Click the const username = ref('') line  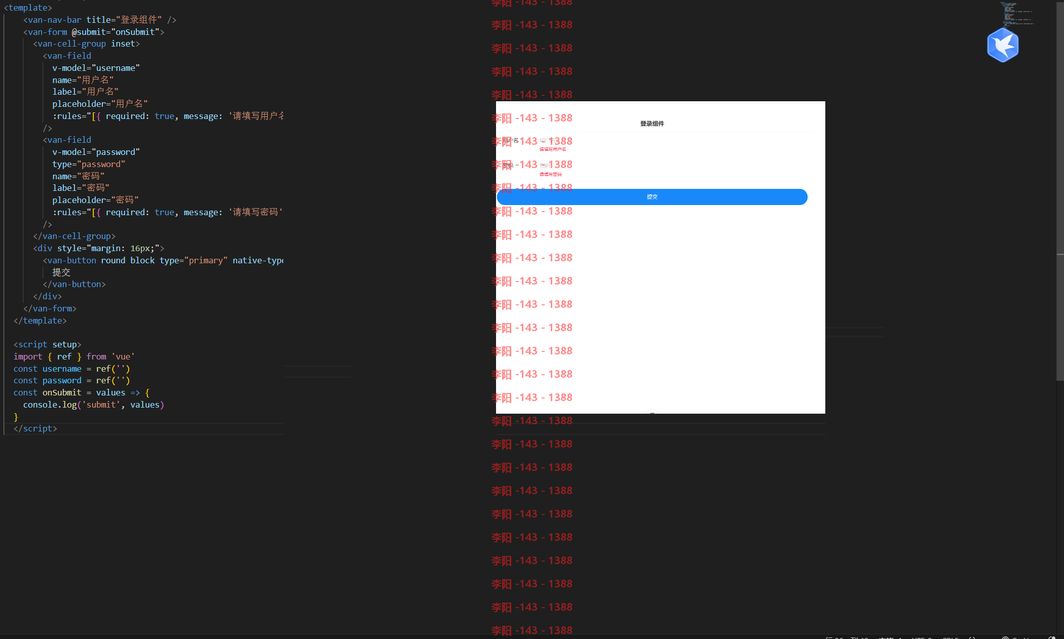[x=72, y=369]
